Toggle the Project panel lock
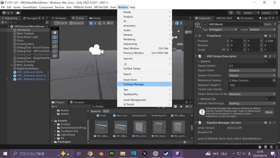This screenshot has height=158, width=280. tap(186, 102)
